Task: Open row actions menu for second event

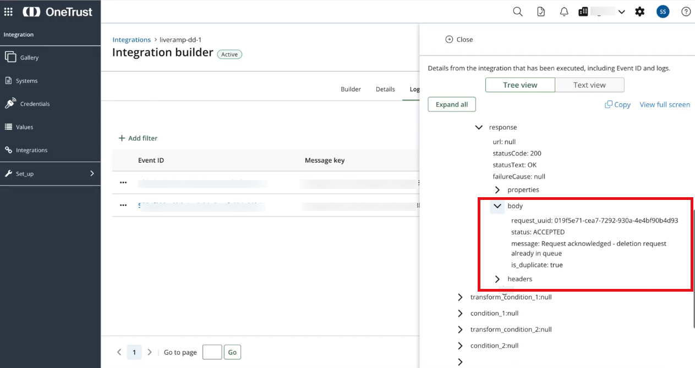Action: pos(123,205)
